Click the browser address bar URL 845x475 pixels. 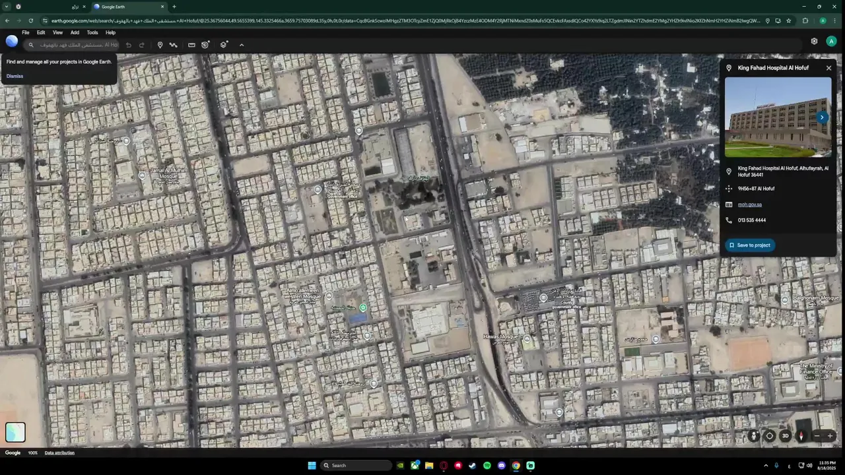point(406,20)
